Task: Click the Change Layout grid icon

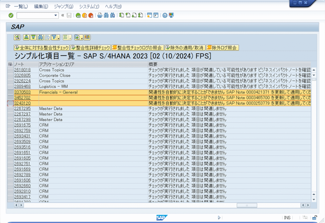Action: tap(87, 37)
